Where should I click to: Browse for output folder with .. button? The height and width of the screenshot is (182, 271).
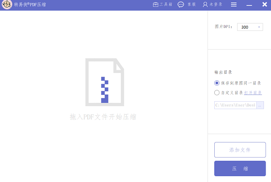point(260,105)
